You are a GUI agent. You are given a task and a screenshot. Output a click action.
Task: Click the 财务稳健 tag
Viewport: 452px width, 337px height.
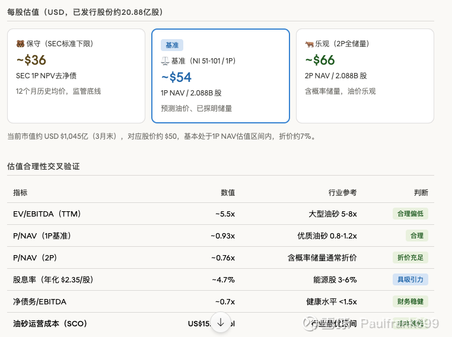pos(410,301)
